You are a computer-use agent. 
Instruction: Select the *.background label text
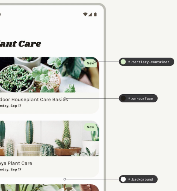[141, 179]
